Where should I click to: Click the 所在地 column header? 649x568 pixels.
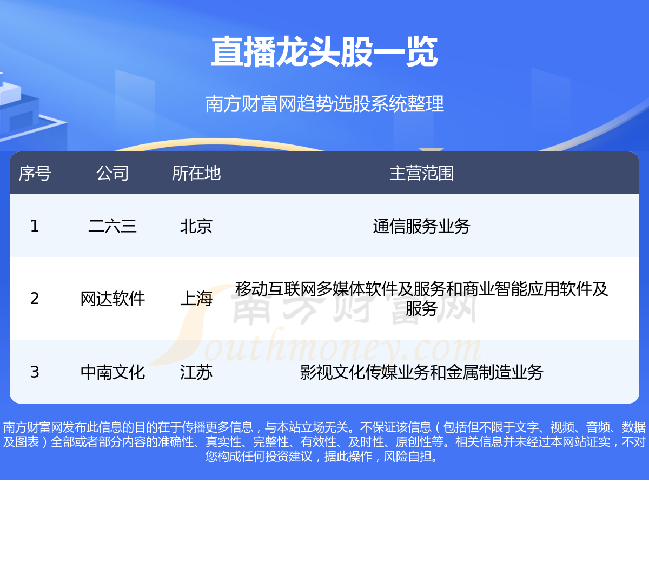(x=196, y=173)
